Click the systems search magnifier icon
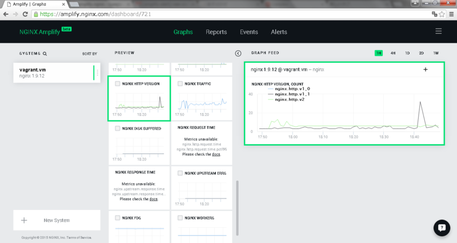The image size is (457, 243). (x=45, y=54)
